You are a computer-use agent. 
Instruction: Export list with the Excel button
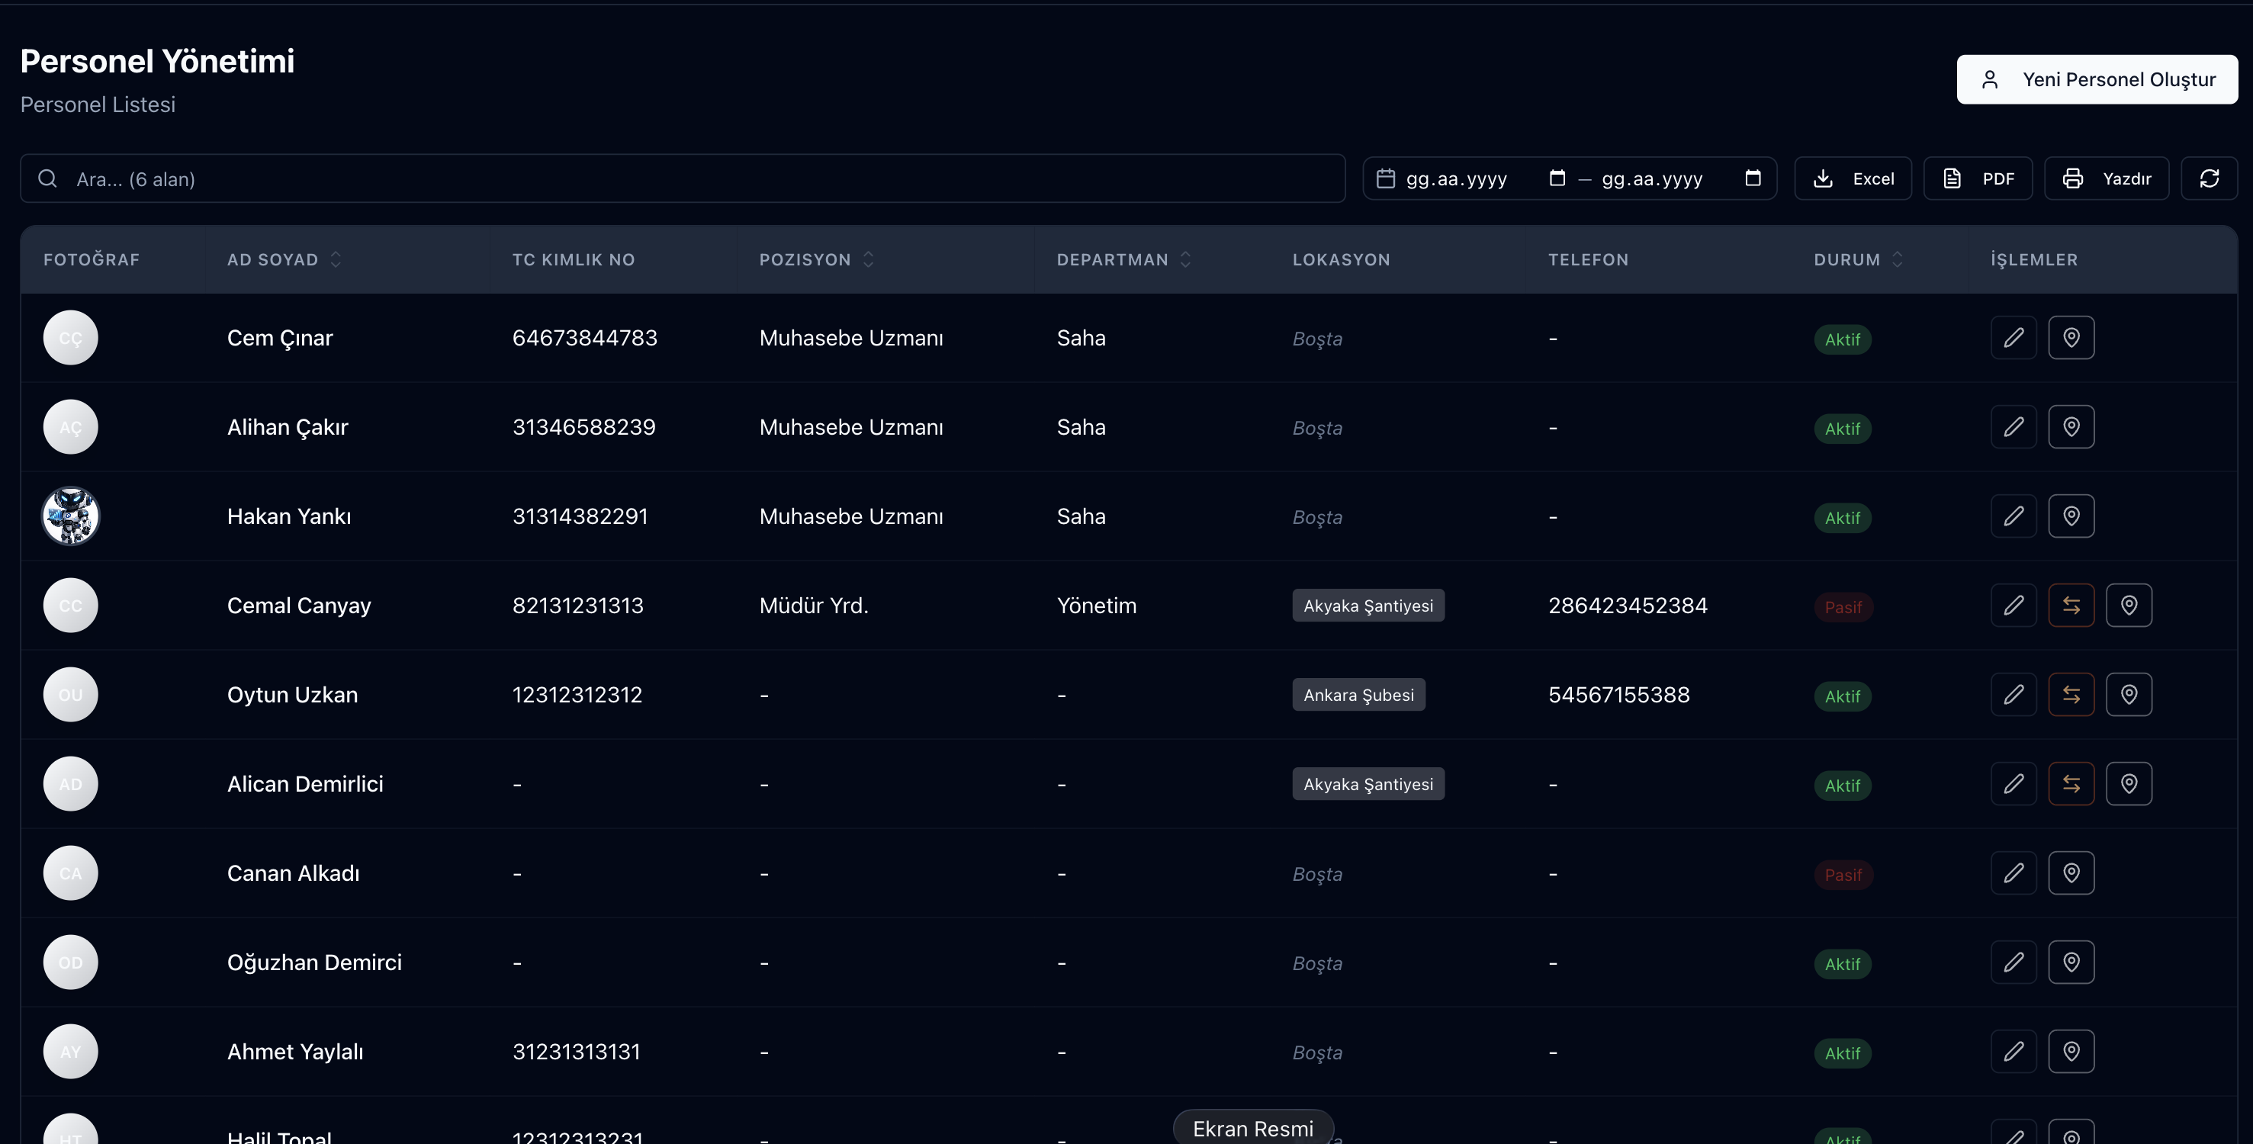coord(1853,178)
